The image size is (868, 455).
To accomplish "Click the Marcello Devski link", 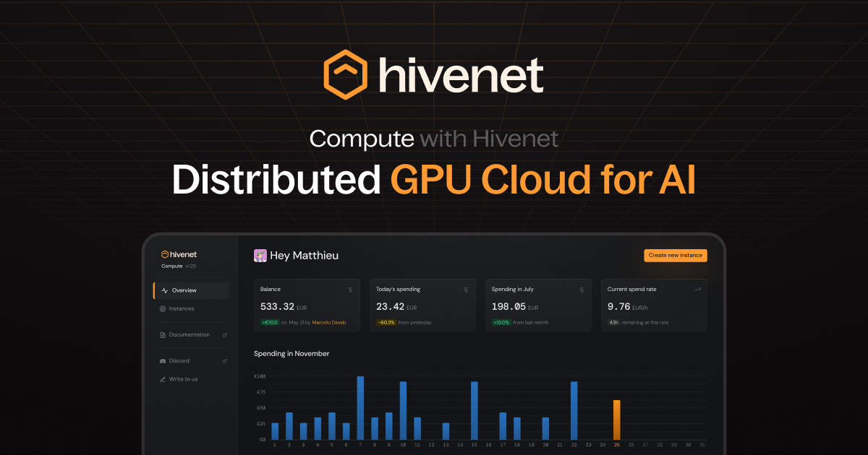I will 329,324.
